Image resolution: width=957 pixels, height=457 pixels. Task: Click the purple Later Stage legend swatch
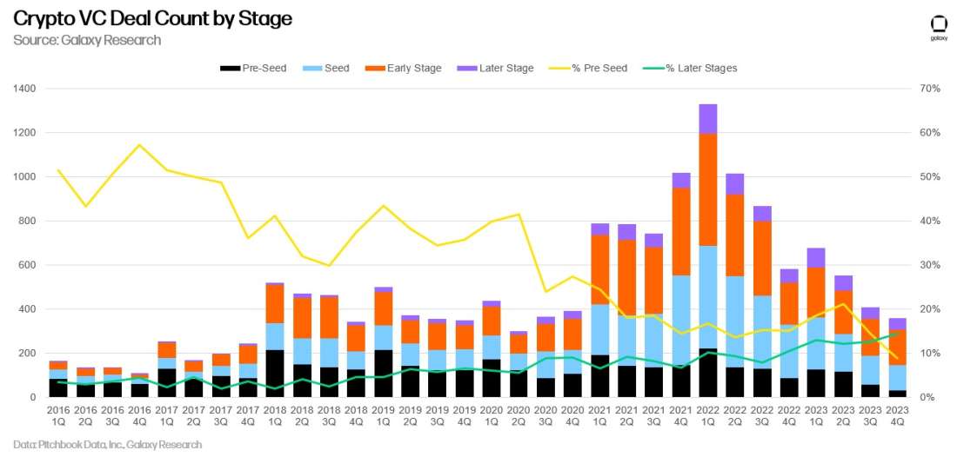point(467,69)
